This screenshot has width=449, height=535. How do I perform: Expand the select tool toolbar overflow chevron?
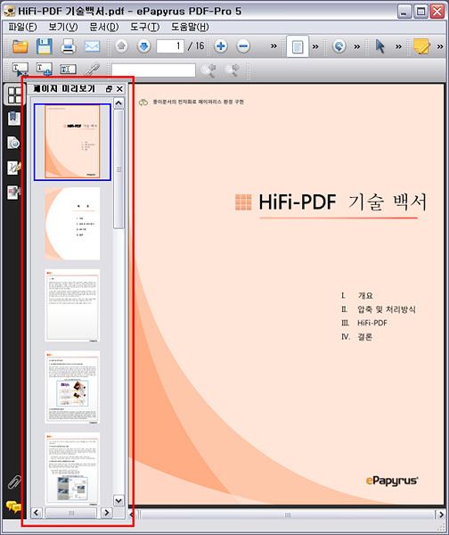click(x=398, y=46)
